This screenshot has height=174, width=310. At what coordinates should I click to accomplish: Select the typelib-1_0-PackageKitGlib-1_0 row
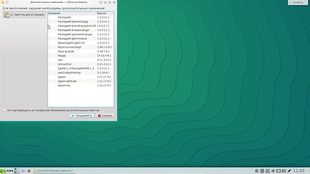point(81,69)
